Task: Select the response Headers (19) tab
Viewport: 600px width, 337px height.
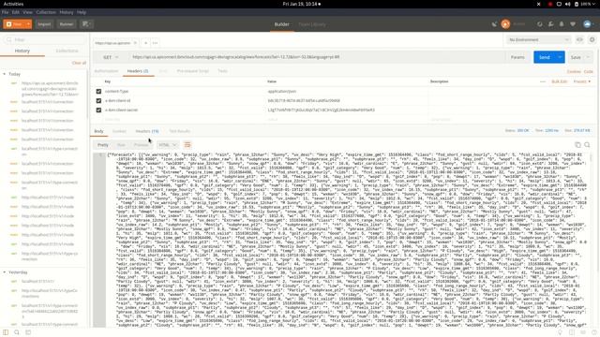Action: pyautogui.click(x=147, y=131)
